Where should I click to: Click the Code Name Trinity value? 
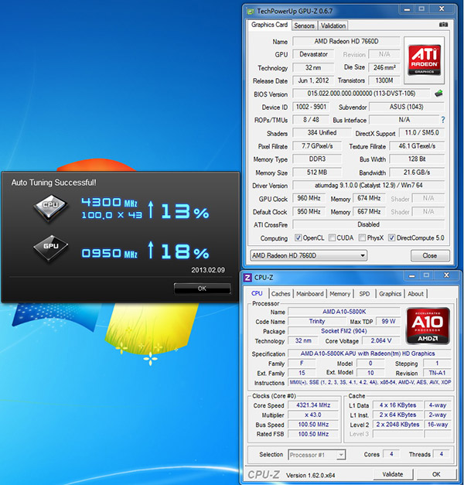click(x=317, y=321)
